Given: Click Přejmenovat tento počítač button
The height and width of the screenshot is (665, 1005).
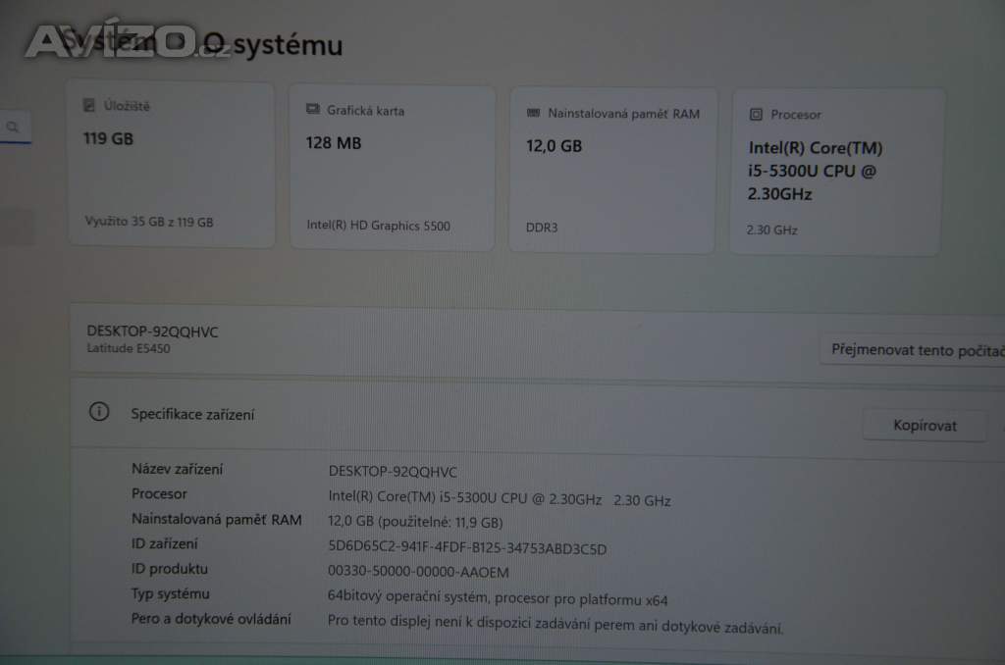Looking at the screenshot, I should click(x=913, y=350).
